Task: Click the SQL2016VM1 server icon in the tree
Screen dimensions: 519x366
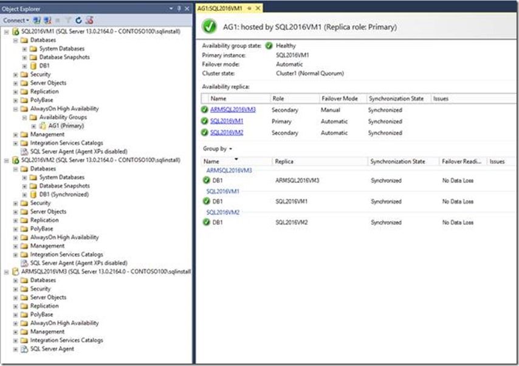Action: point(16,32)
